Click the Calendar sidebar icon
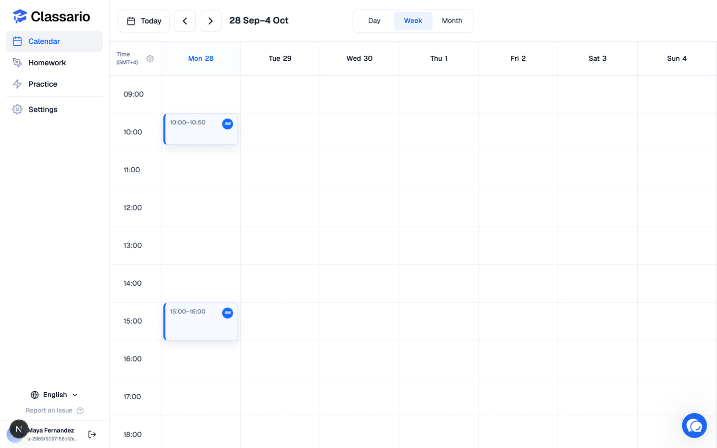 [x=17, y=41]
